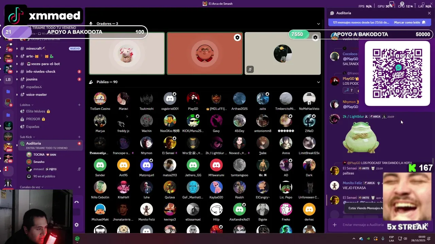435x244 pixels.
Task: Open Bigote's audience avatar
Action: point(262,209)
